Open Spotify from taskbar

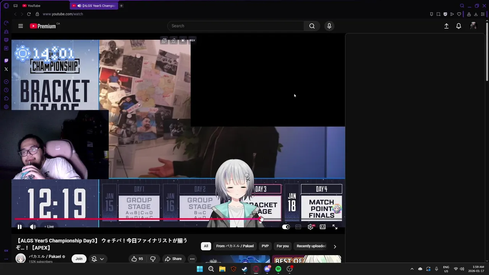point(278,269)
